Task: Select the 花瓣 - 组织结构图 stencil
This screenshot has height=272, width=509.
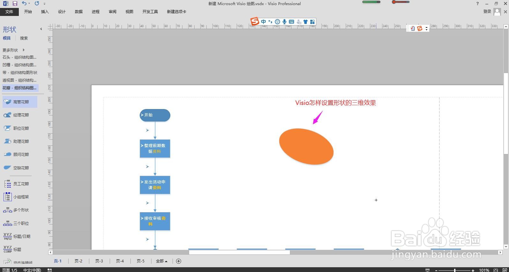Action: click(x=20, y=88)
